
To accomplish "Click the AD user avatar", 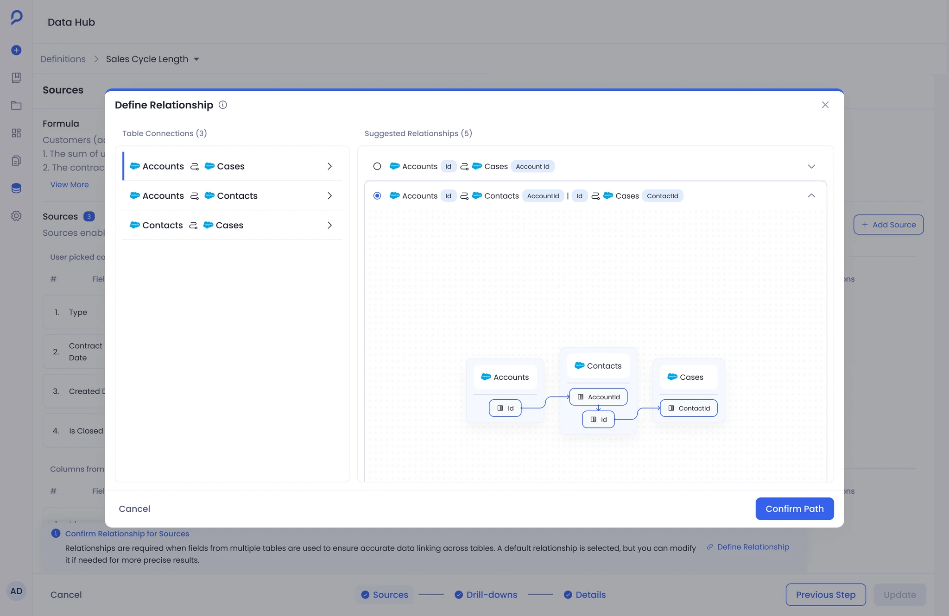I will pyautogui.click(x=16, y=591).
